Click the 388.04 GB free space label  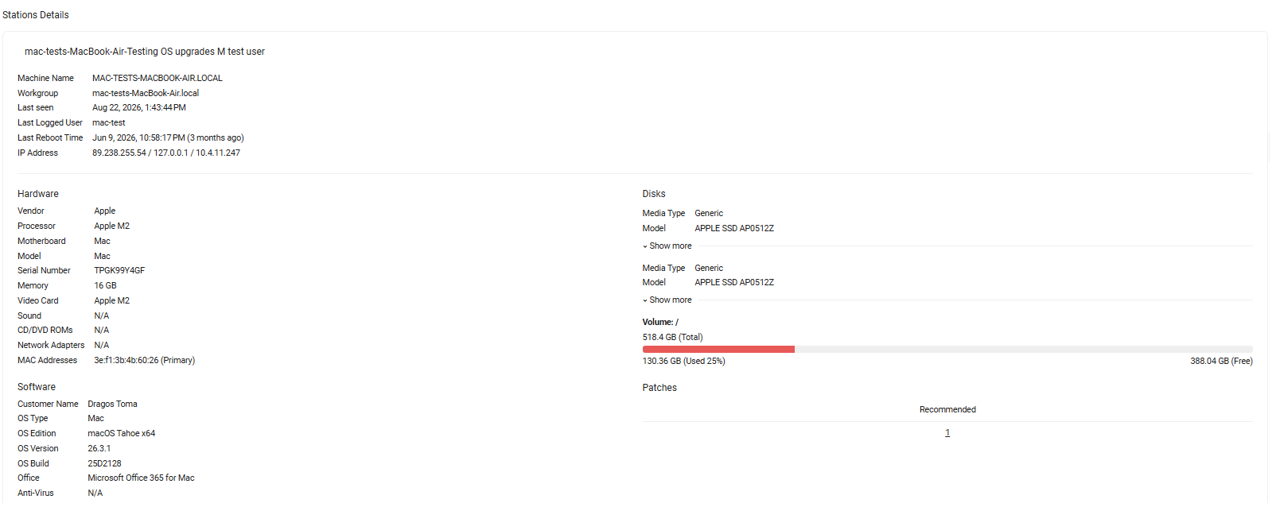pos(1221,362)
